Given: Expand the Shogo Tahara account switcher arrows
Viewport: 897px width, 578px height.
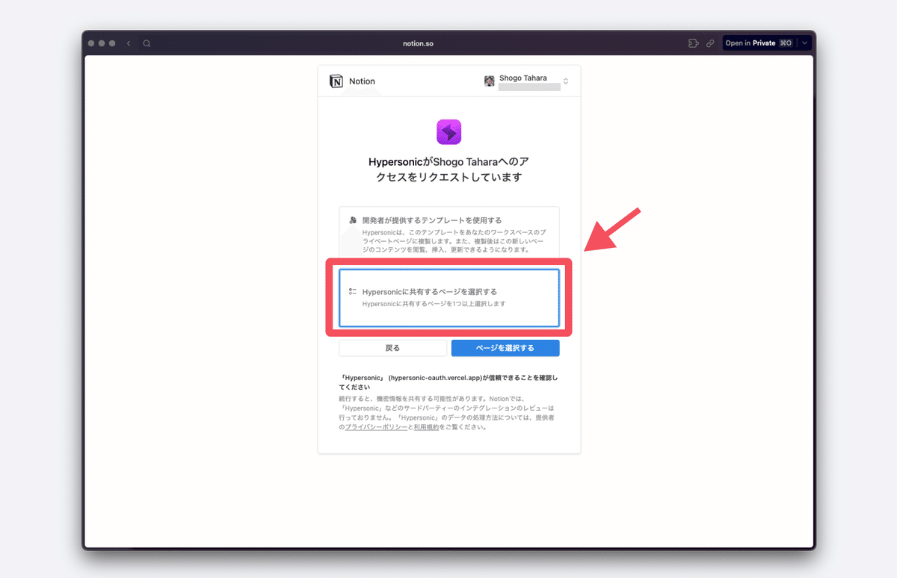Looking at the screenshot, I should (566, 81).
